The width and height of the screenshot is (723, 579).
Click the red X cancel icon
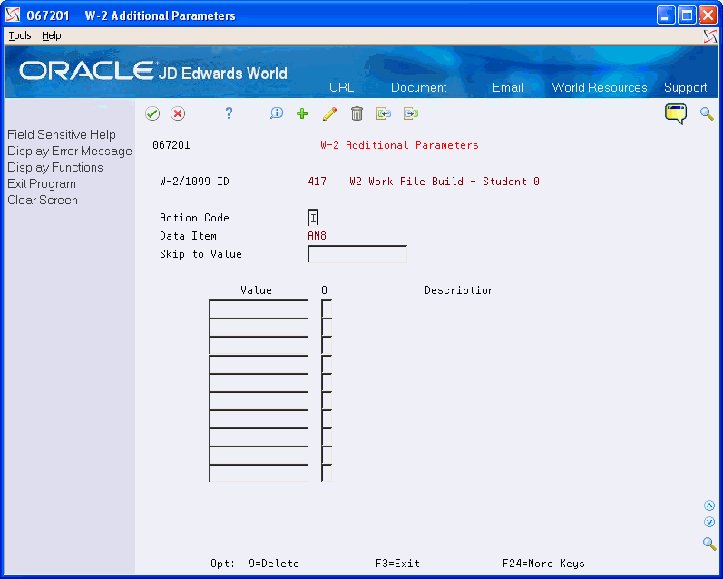(178, 113)
